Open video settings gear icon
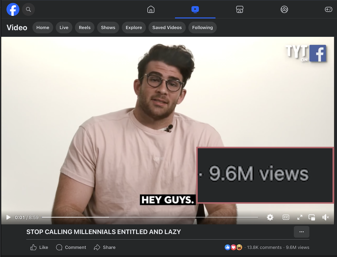 click(270, 217)
